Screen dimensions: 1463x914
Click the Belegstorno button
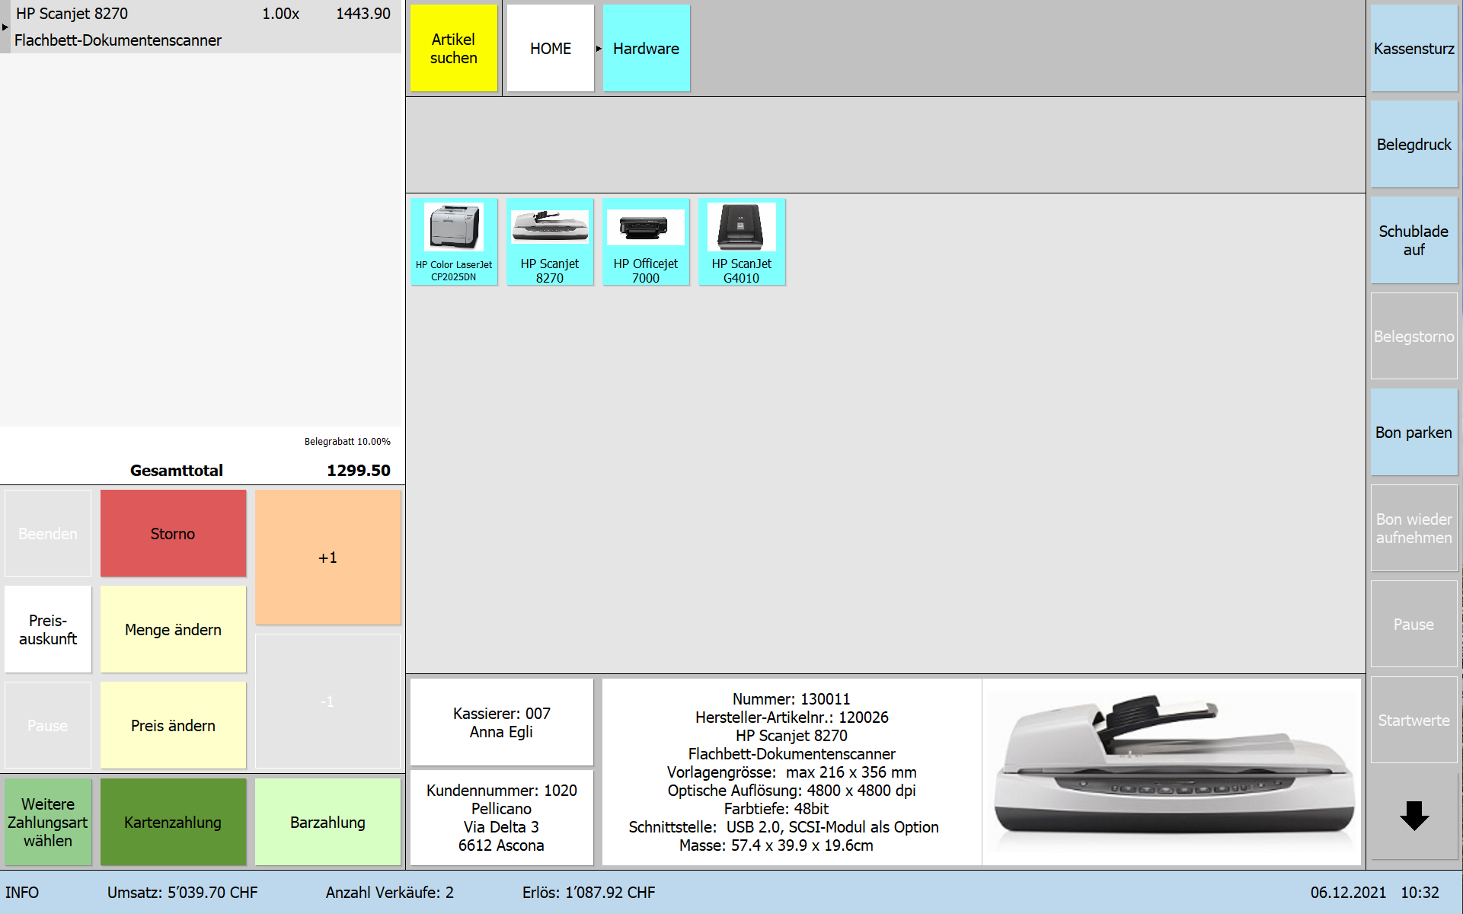1414,336
